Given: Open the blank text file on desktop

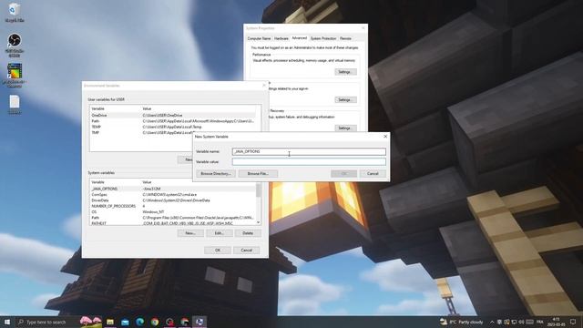Looking at the screenshot, I should (x=15, y=104).
